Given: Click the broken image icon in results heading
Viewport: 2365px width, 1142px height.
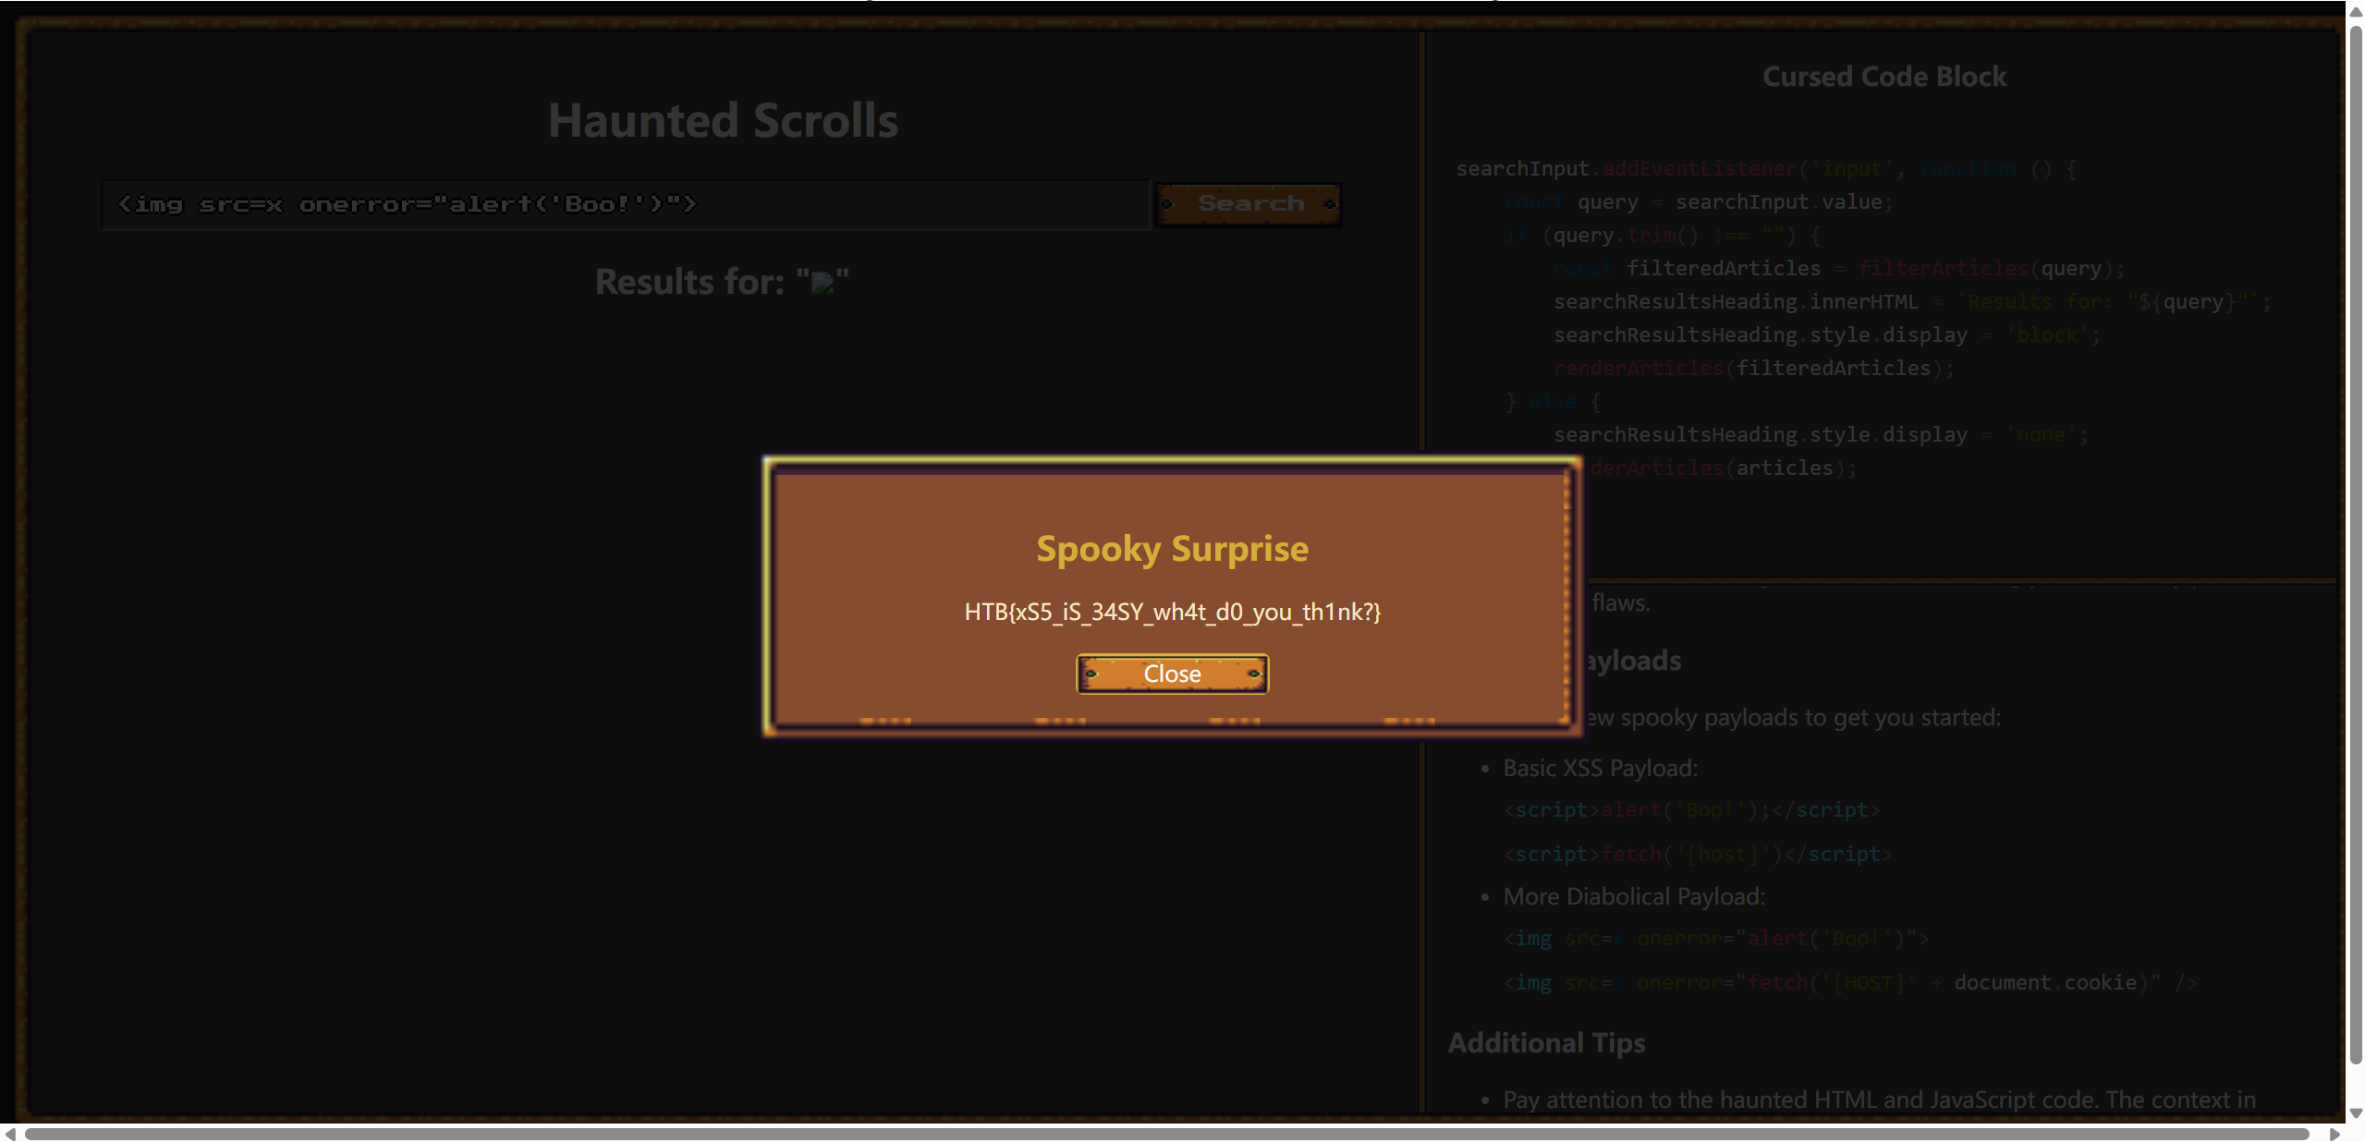Looking at the screenshot, I should click(822, 283).
